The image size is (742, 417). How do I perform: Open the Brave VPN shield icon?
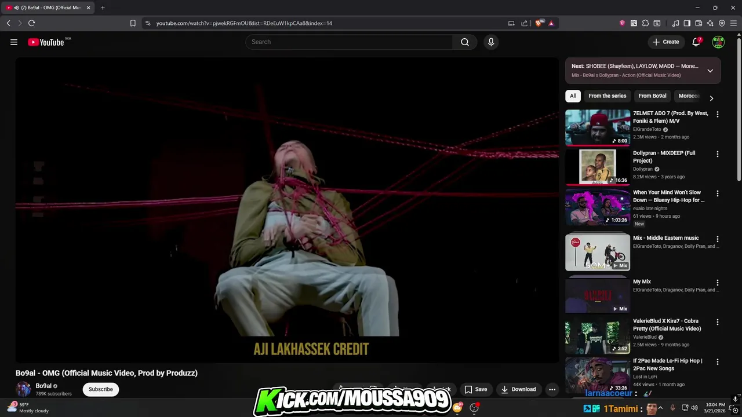(x=722, y=23)
